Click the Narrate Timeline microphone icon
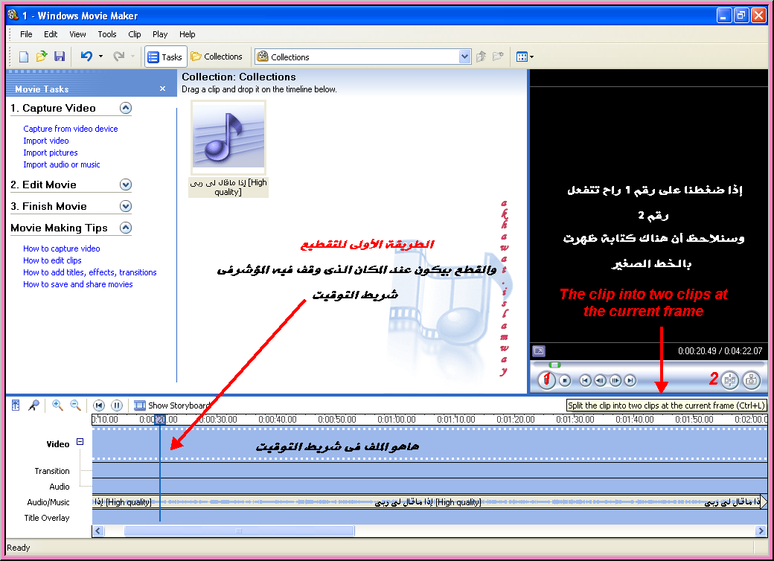 (33, 405)
